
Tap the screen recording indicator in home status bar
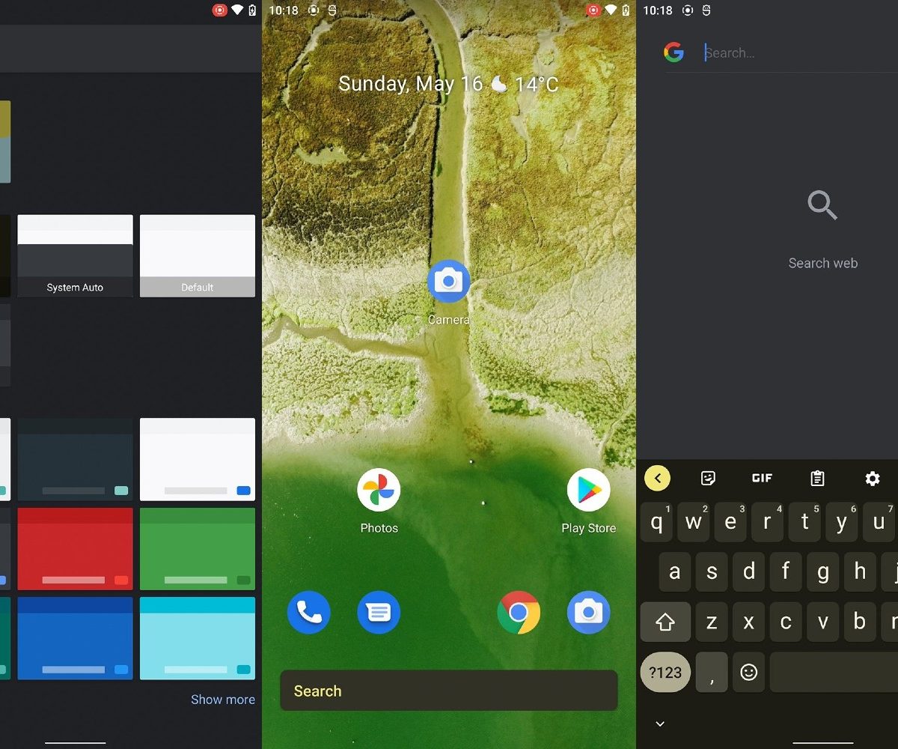click(x=593, y=10)
